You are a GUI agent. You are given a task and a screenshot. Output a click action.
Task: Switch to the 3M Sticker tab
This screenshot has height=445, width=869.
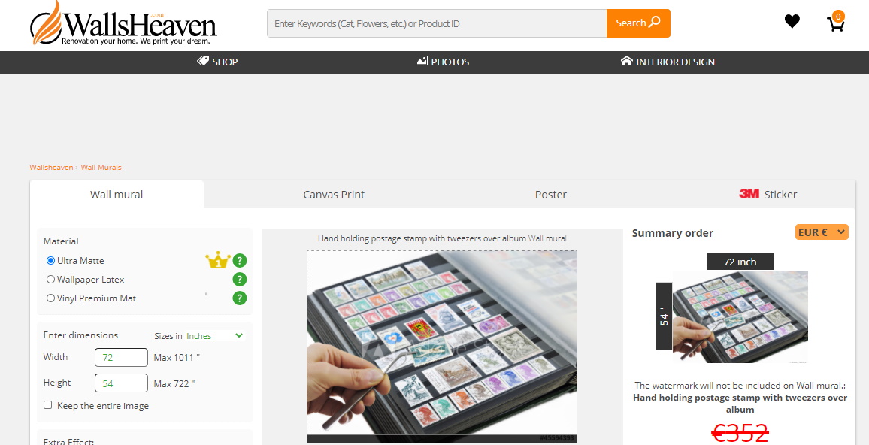tap(768, 195)
